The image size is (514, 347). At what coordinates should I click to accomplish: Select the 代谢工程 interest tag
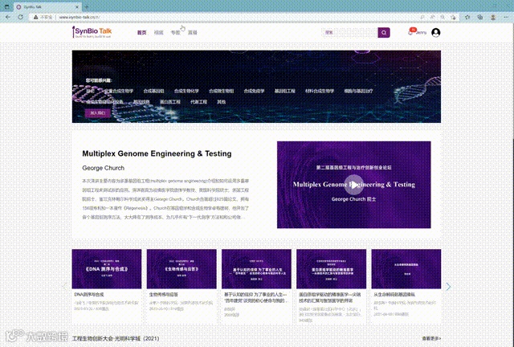pos(198,102)
